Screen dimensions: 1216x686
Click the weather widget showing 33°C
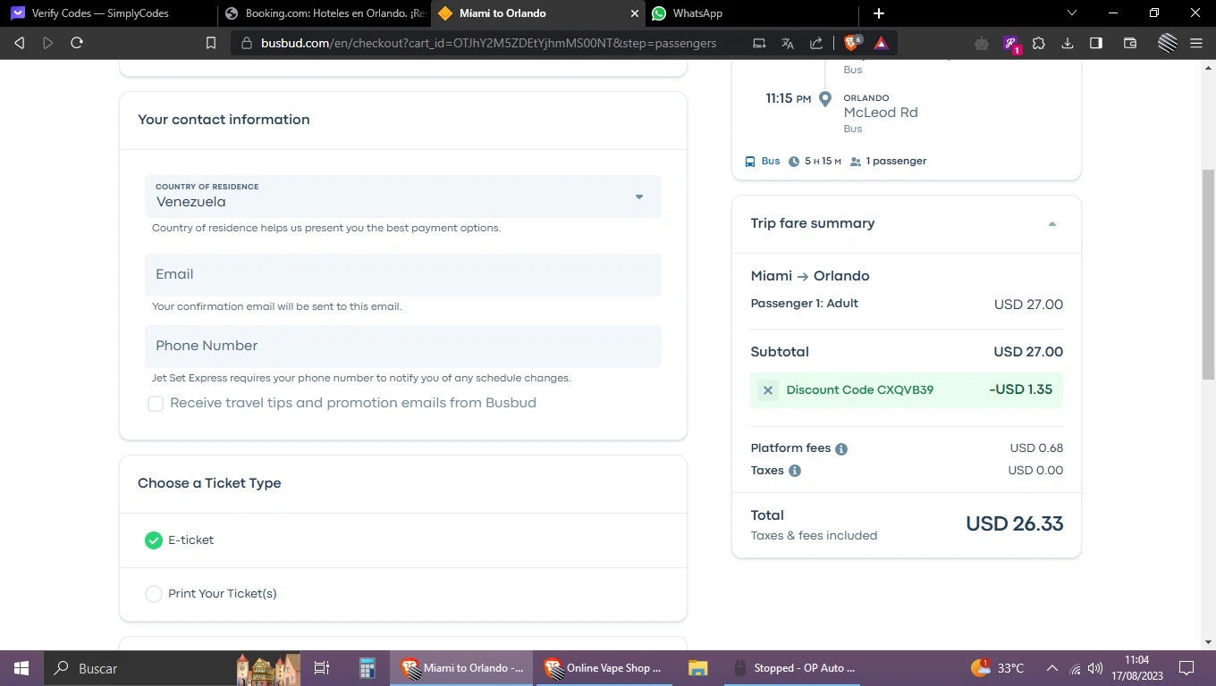coord(997,668)
